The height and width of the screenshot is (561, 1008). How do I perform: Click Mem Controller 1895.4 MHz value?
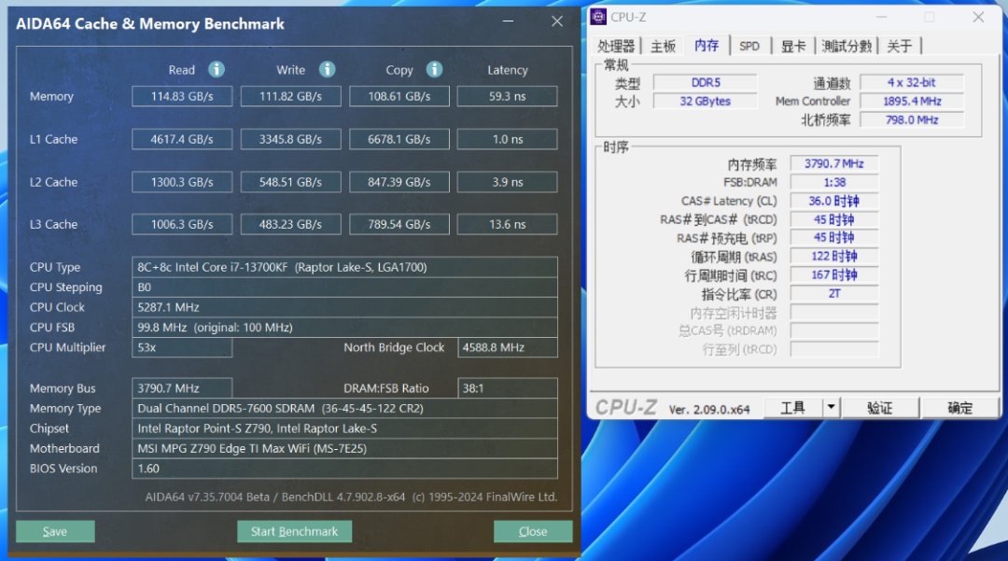(912, 102)
